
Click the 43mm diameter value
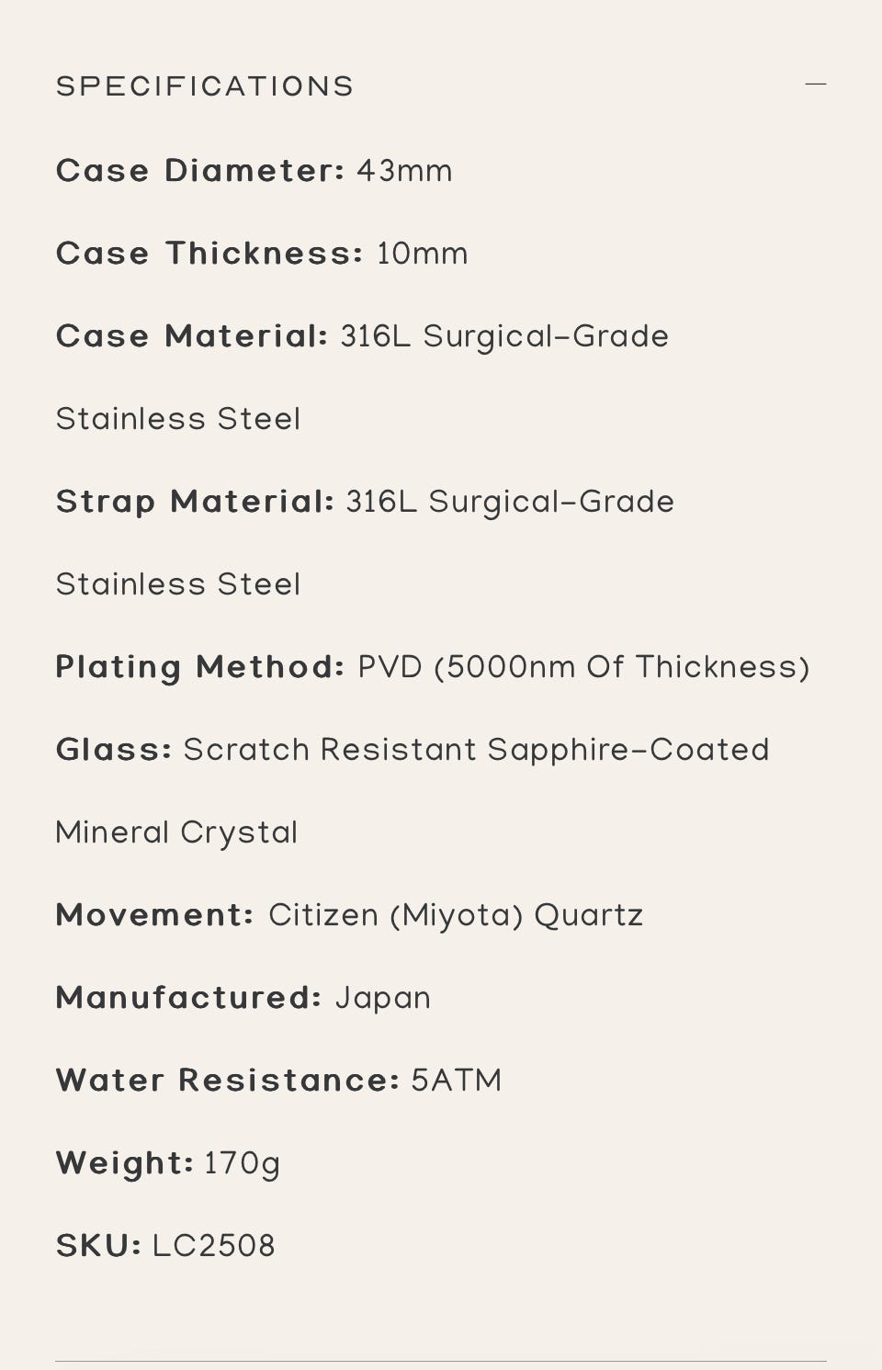tap(404, 171)
